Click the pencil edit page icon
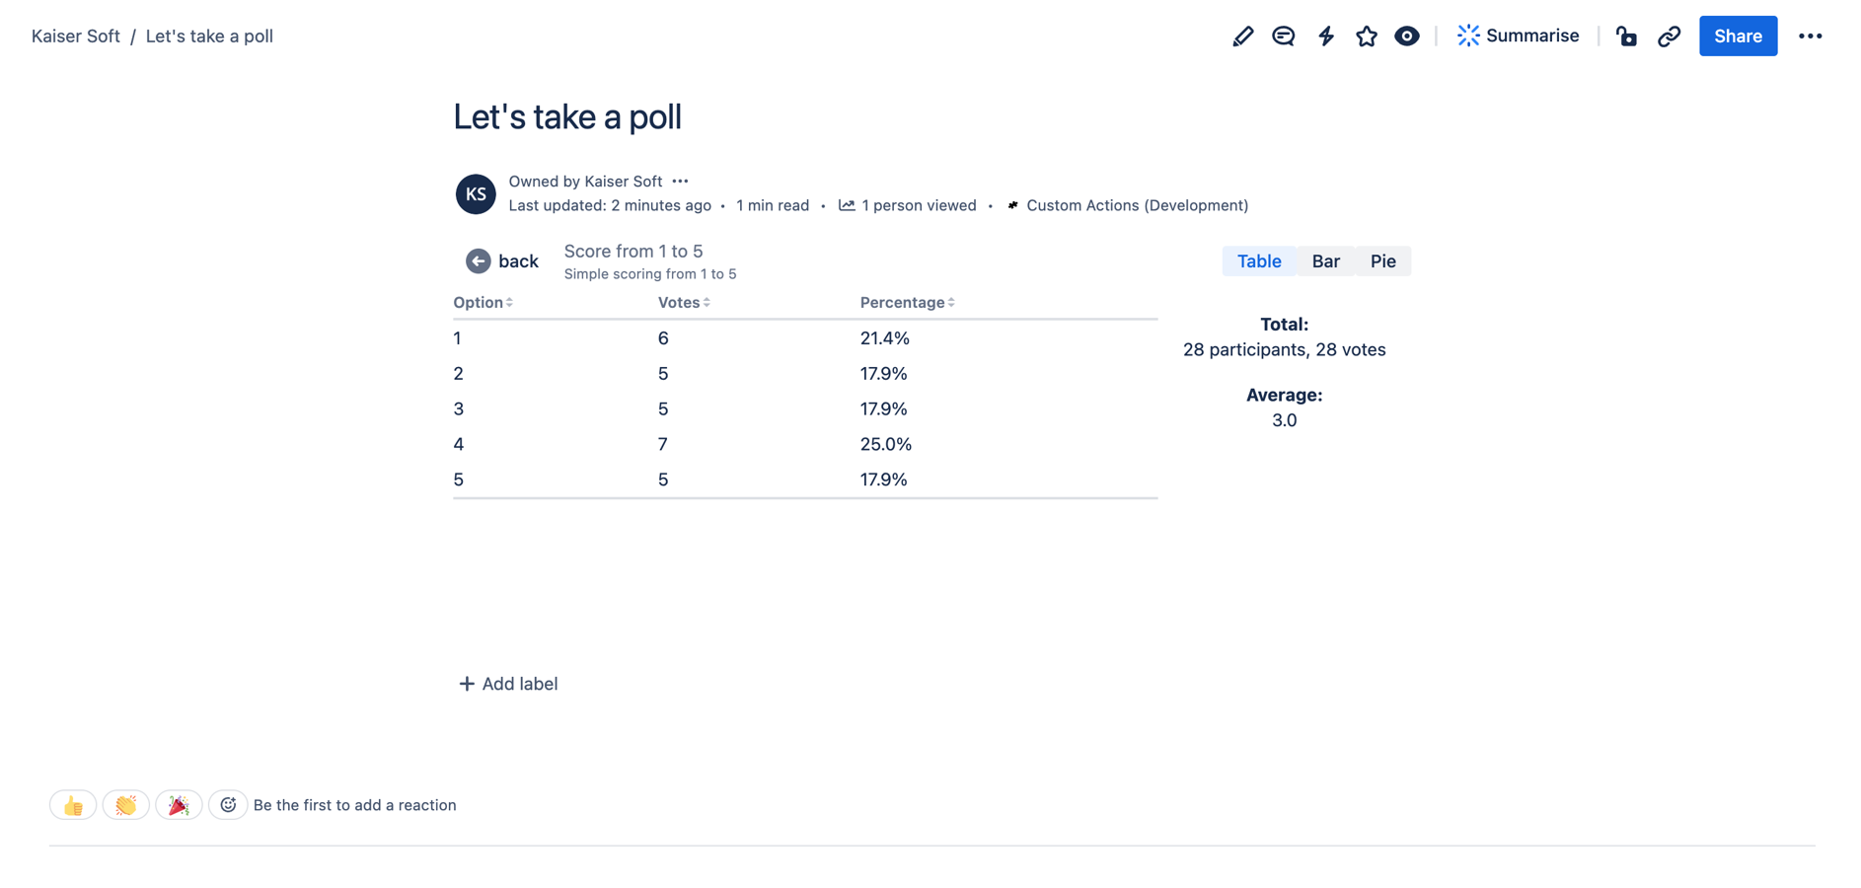This screenshot has height=888, width=1861. tap(1242, 37)
